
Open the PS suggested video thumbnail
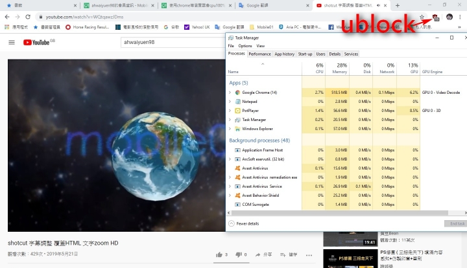(x=350, y=258)
